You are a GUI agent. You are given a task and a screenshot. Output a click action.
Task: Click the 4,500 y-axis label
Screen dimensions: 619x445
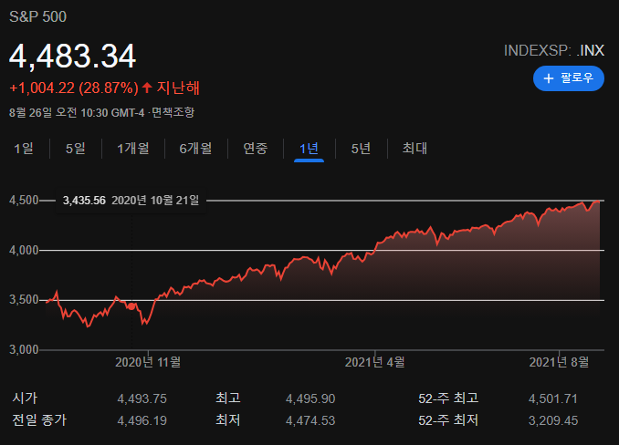[x=24, y=201]
